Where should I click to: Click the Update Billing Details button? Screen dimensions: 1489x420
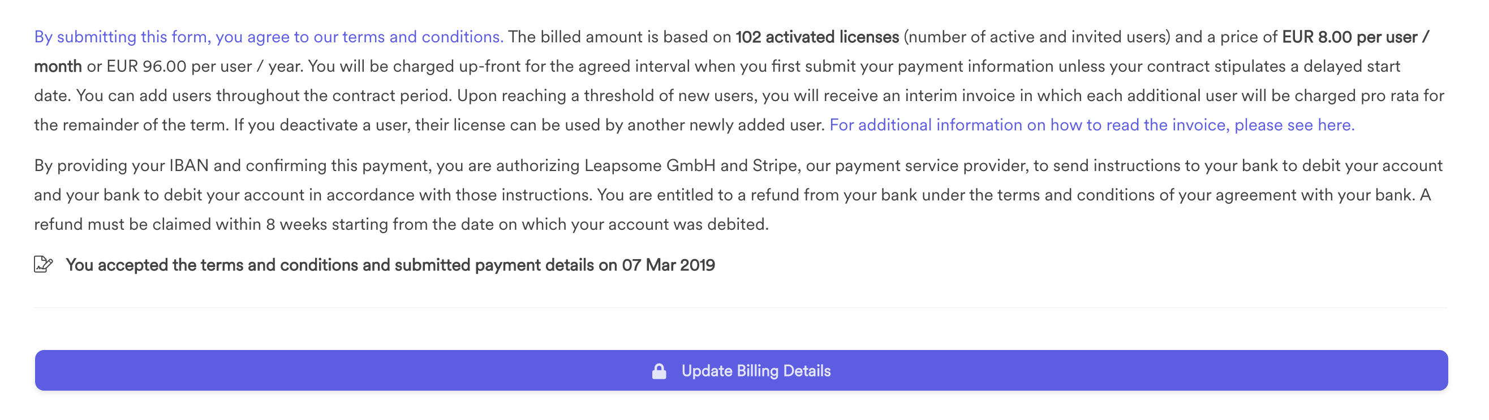click(741, 370)
